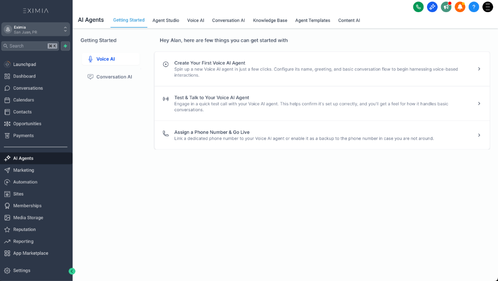Viewport: 498px width, 281px height.
Task: Click the profile avatar in the top right
Action: click(487, 7)
